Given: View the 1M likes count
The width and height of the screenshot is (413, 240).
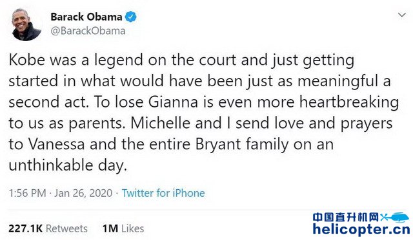Looking at the screenshot, I should coord(110,228).
